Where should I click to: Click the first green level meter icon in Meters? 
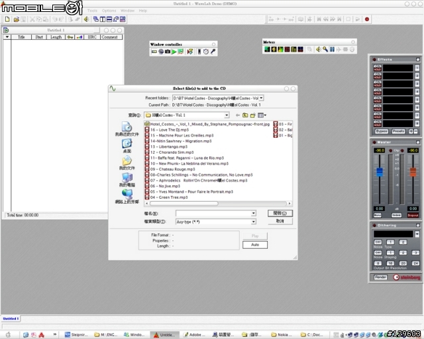(x=267, y=49)
